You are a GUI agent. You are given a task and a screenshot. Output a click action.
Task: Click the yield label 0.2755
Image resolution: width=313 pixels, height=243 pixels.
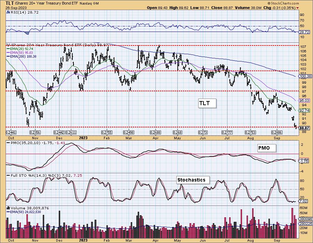[x=107, y=133]
